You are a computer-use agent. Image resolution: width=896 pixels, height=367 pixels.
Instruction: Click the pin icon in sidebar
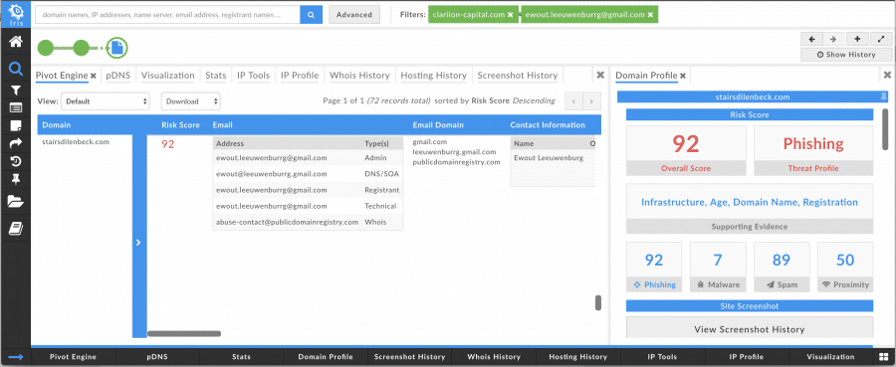coord(15,179)
